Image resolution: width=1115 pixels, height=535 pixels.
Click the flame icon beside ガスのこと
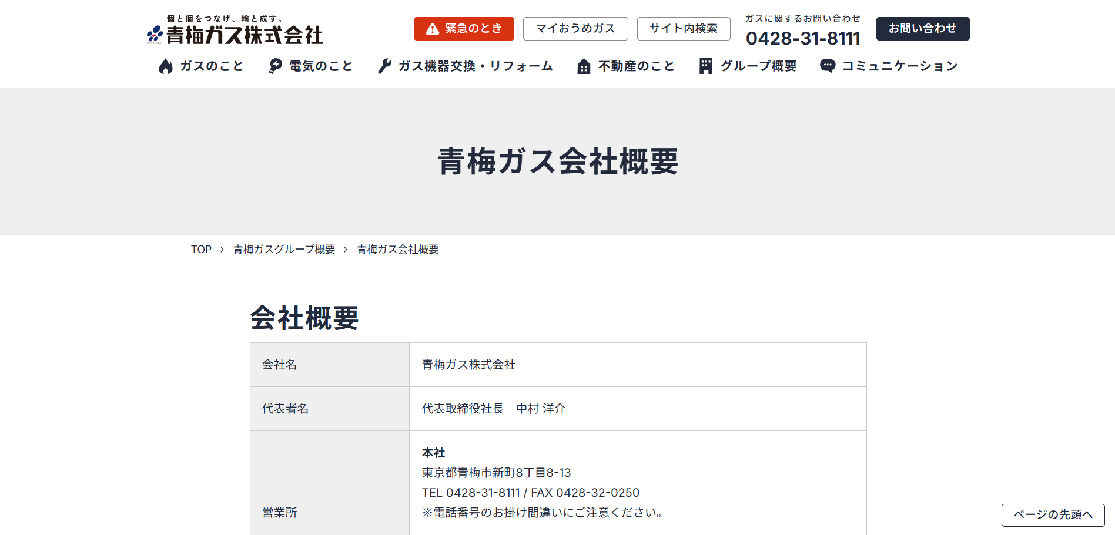point(166,66)
